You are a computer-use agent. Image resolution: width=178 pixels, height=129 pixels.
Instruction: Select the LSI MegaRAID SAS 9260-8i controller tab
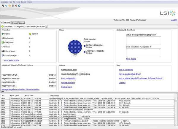coord(24,27)
